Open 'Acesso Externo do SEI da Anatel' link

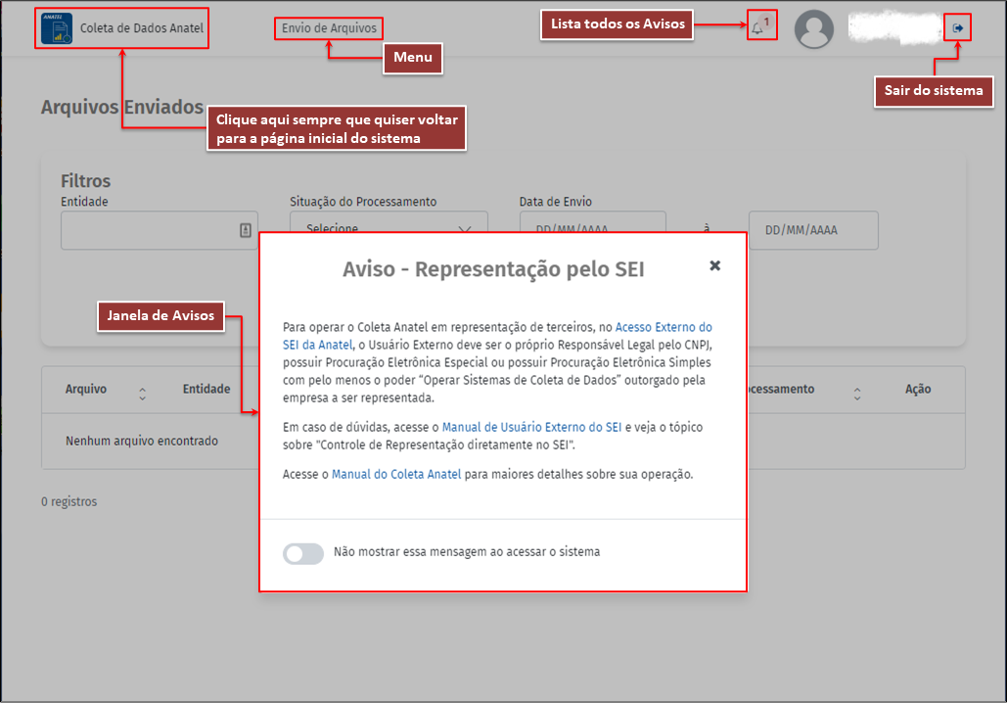(x=498, y=336)
